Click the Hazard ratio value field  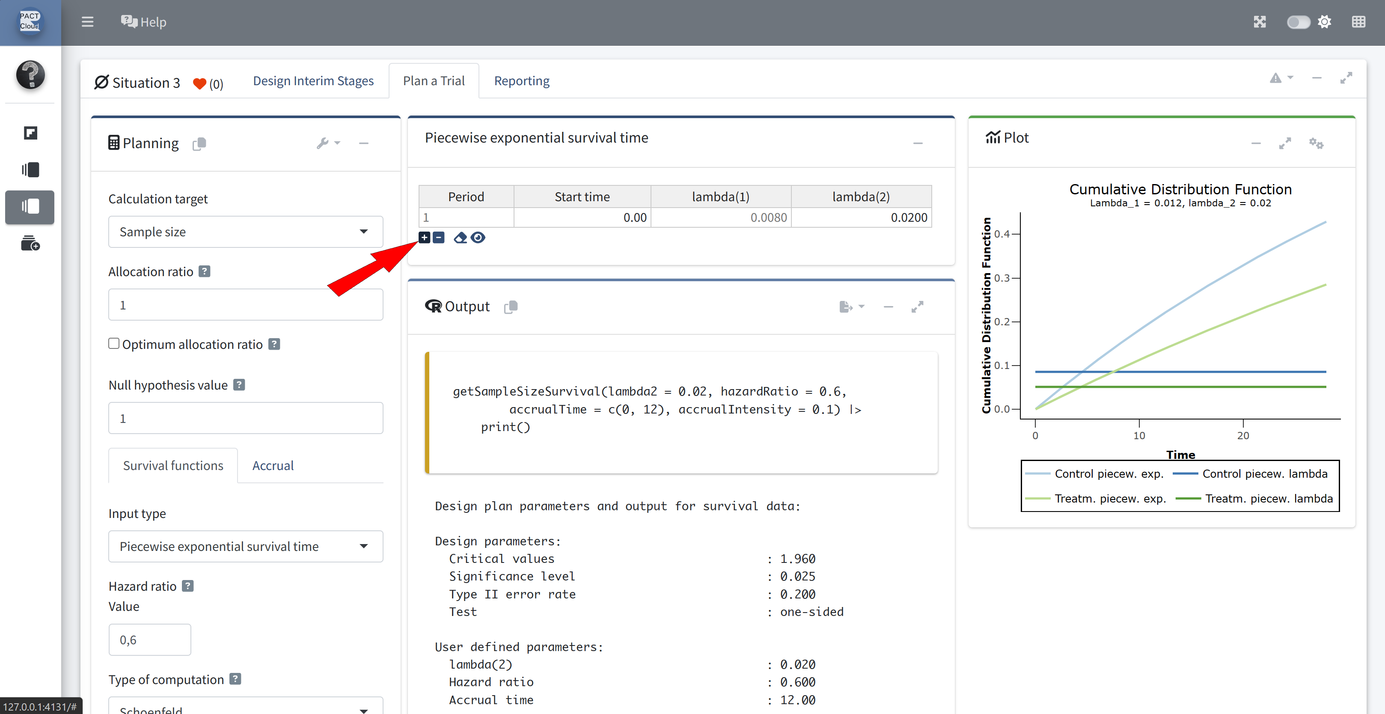(x=149, y=640)
